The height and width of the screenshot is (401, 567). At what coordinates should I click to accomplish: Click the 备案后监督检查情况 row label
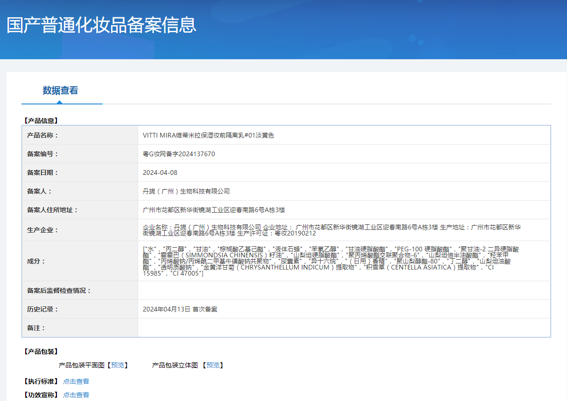59,290
